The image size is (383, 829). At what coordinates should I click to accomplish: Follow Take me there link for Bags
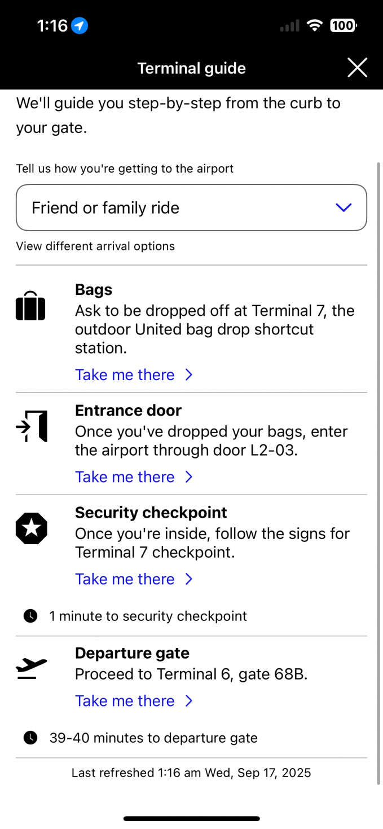[x=125, y=375]
